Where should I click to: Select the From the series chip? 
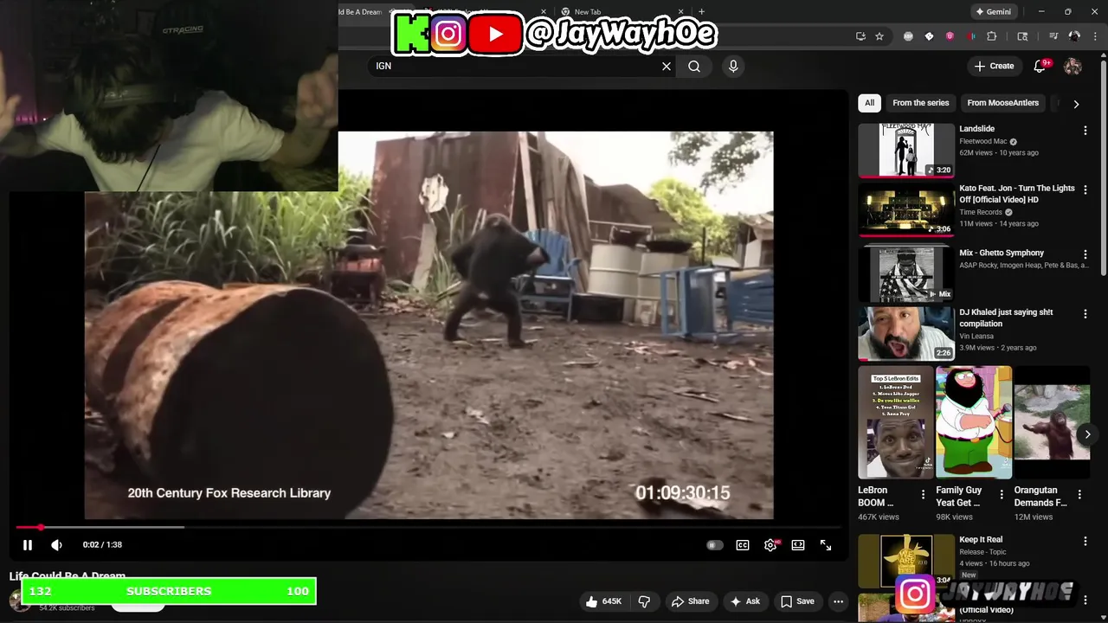point(921,103)
